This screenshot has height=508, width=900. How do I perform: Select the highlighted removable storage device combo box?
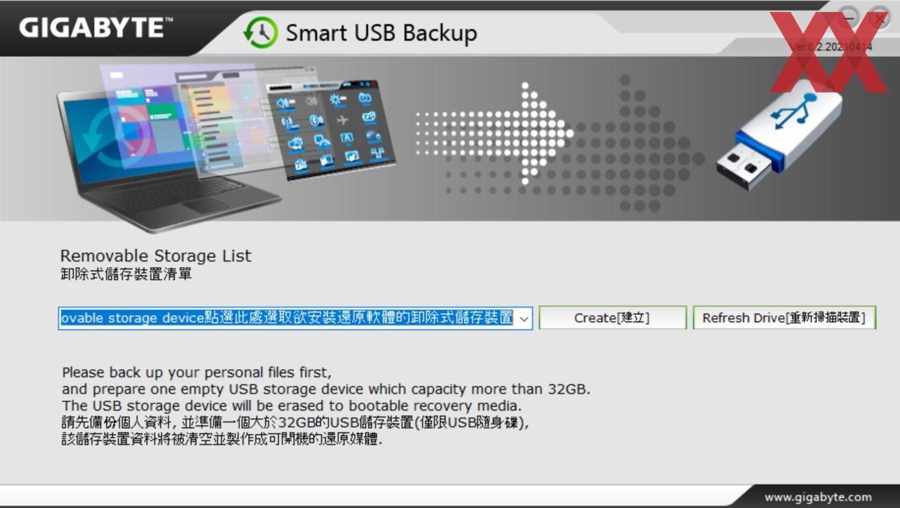pyautogui.click(x=295, y=318)
